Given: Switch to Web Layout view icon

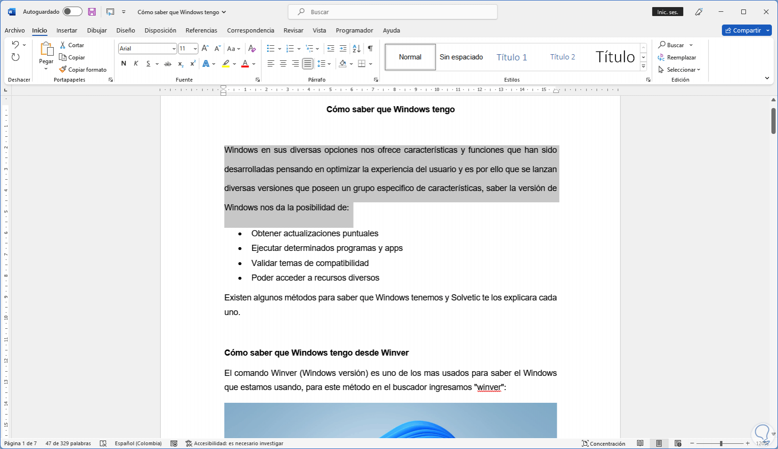Looking at the screenshot, I should (x=678, y=443).
